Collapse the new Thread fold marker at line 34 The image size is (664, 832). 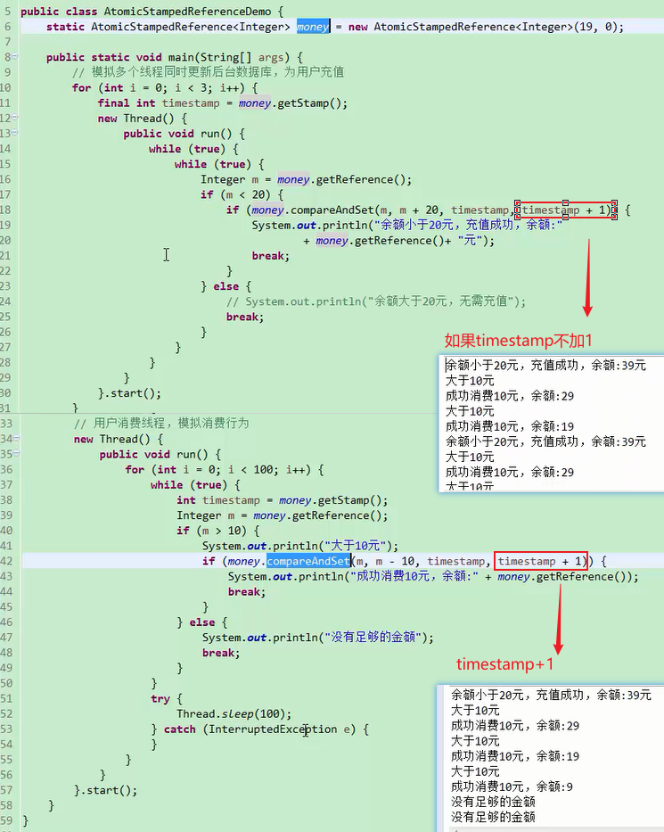pyautogui.click(x=15, y=439)
